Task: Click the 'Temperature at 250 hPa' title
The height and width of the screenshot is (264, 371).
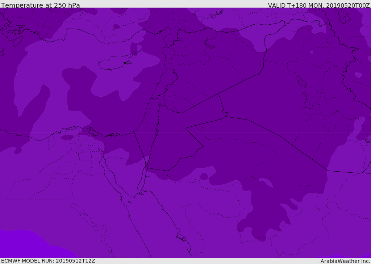Action: pyautogui.click(x=41, y=5)
